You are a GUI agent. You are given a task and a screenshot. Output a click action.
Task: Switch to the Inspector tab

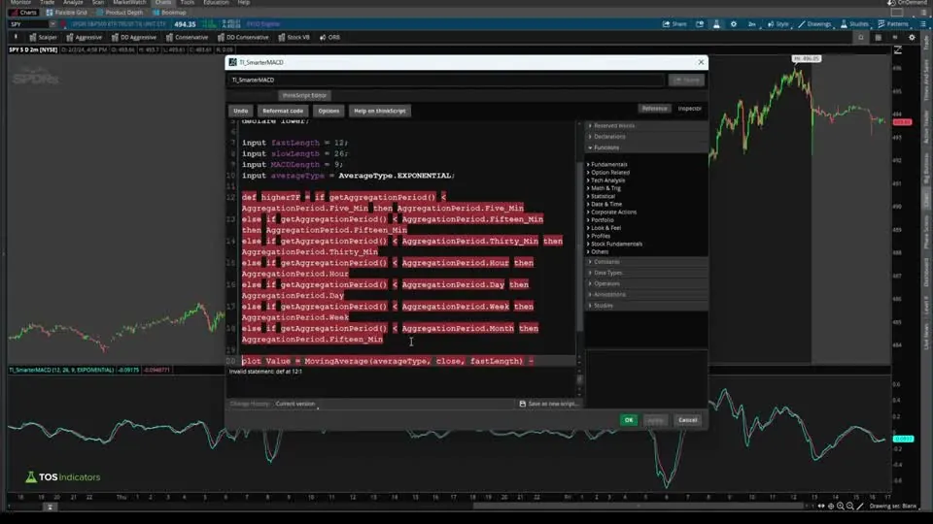(690, 109)
